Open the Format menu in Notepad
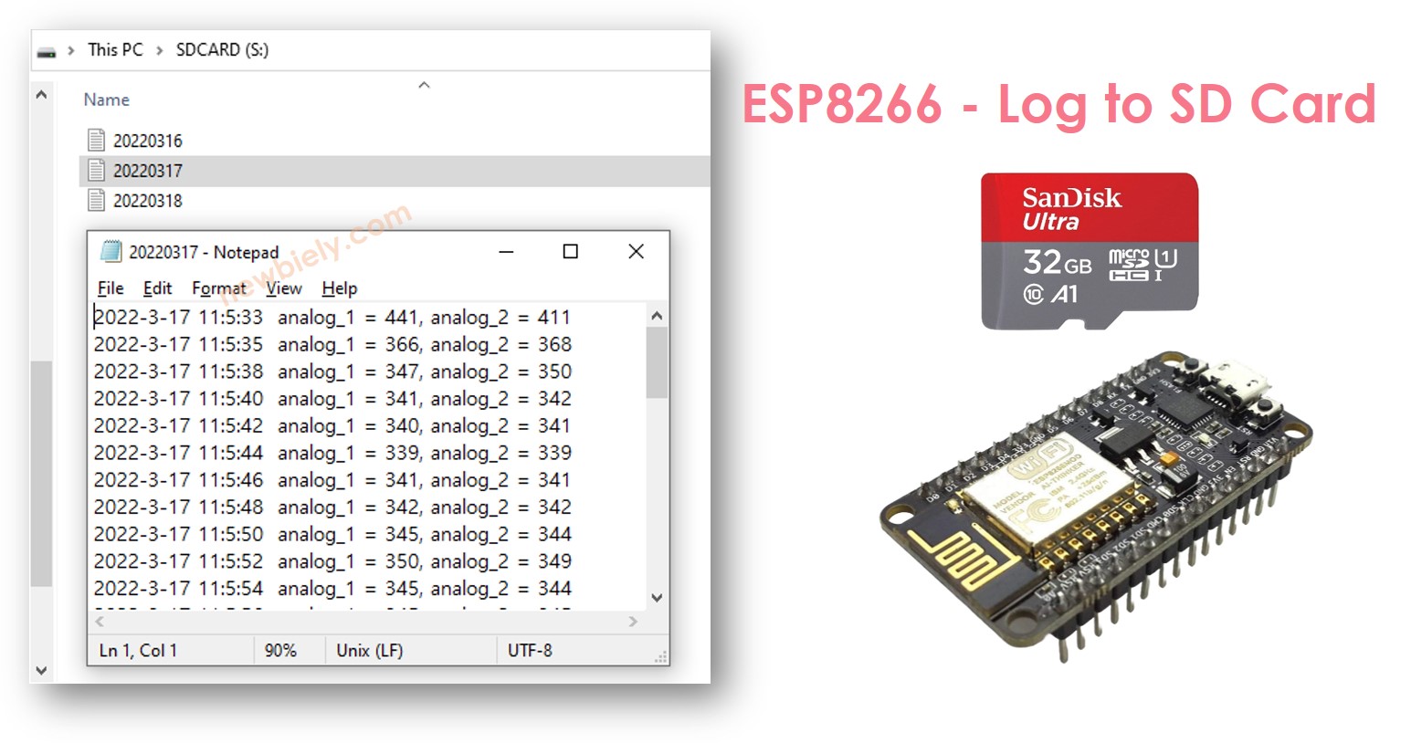 click(217, 288)
